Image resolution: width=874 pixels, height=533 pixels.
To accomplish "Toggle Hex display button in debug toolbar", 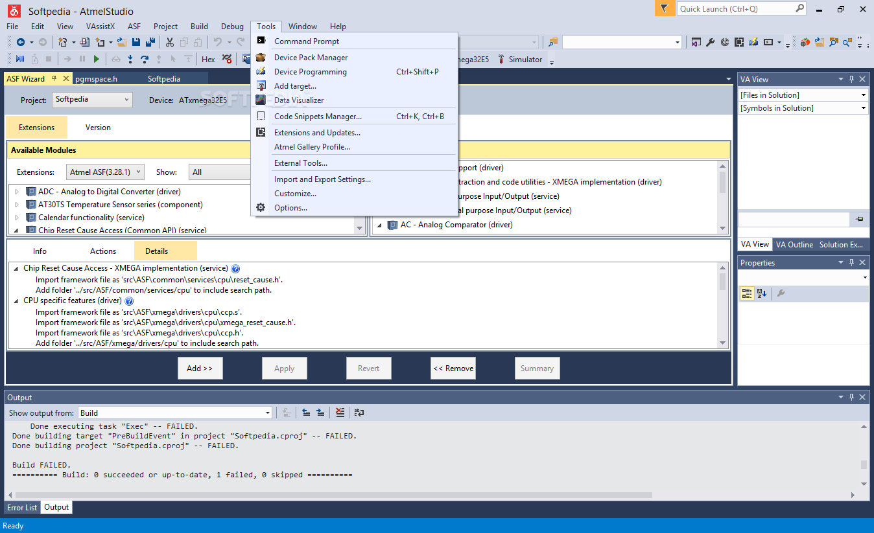I will [208, 59].
